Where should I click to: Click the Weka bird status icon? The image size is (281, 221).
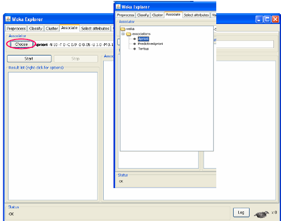[261, 214]
